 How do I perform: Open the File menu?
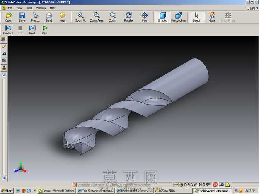[10, 8]
